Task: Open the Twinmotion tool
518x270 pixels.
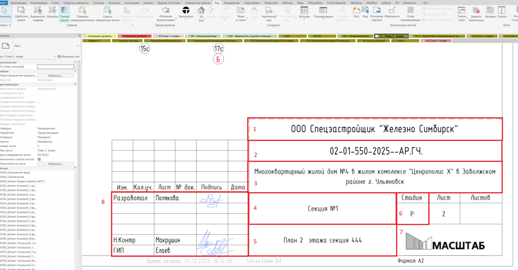Action: (x=186, y=12)
